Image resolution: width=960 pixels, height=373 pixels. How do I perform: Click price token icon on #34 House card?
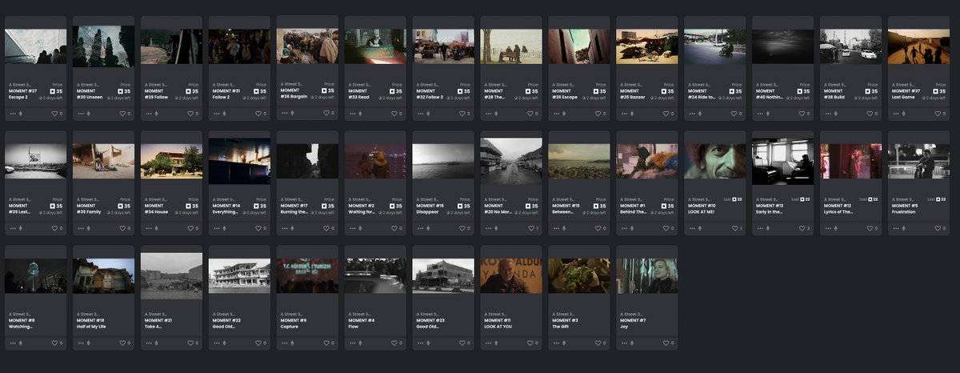tap(187, 206)
